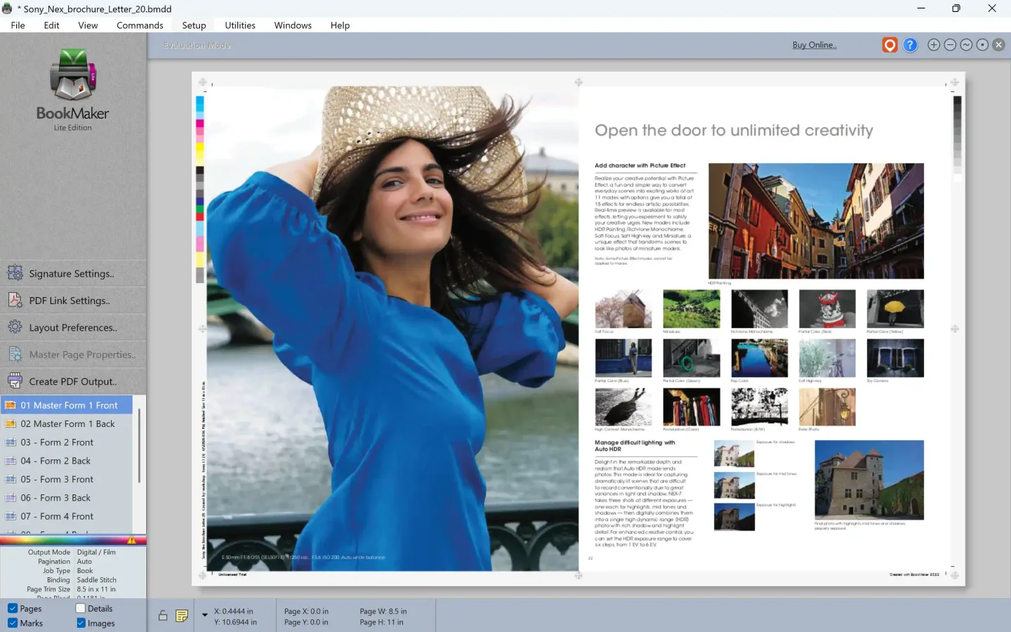This screenshot has height=632, width=1011.
Task: Click Create PDF Output button
Action: 73,381
